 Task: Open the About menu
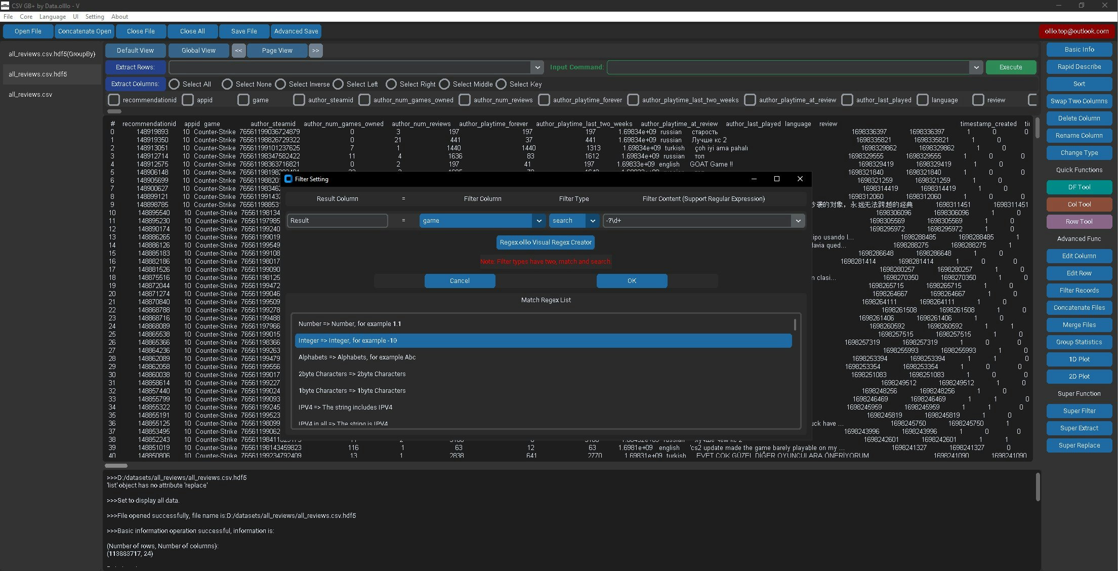click(x=120, y=17)
